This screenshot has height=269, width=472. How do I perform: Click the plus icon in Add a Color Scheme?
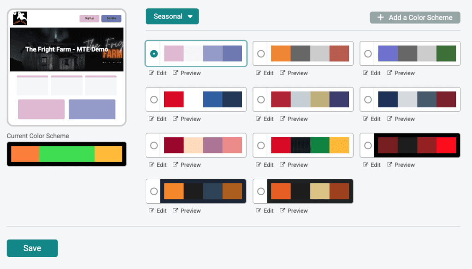(381, 18)
